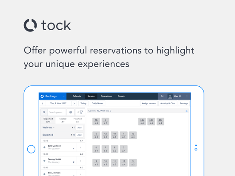Image resolution: width=235 pixels, height=176 pixels.
Task: Go to the next day arrow
Action: (x=74, y=103)
